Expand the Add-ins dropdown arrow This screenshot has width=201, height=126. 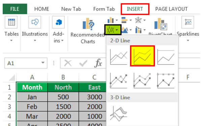(x=62, y=41)
